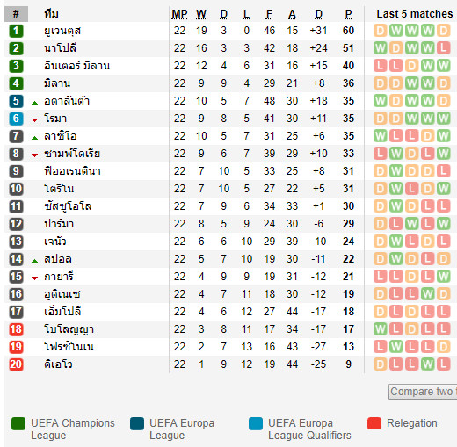The width and height of the screenshot is (457, 447).
Task: Click the red rank 20 badge
Action: pos(16,364)
